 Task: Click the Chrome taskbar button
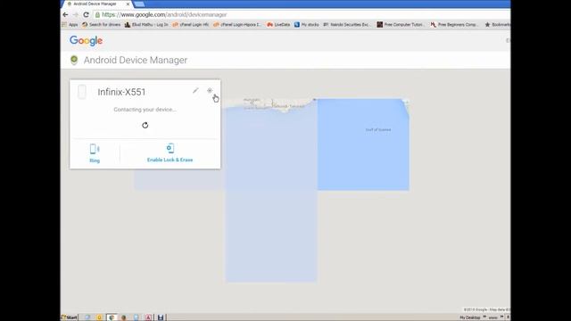112,317
